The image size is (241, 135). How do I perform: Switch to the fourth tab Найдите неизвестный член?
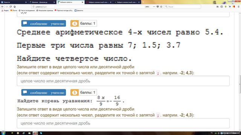pyautogui.click(x=99, y=2)
